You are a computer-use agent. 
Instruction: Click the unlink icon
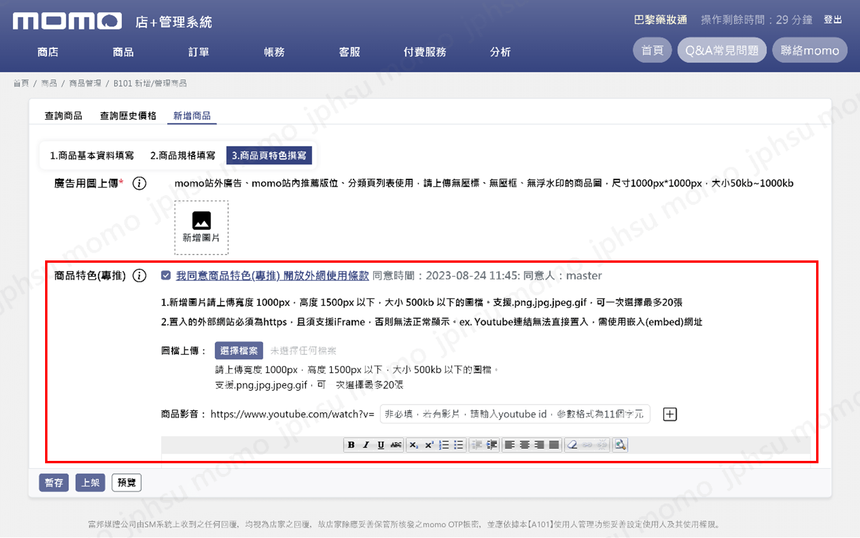click(x=602, y=445)
